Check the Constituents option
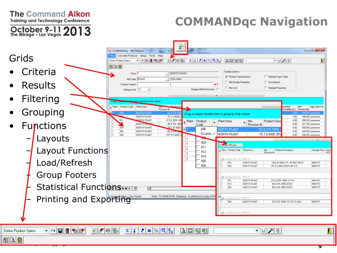 [x=266, y=82]
